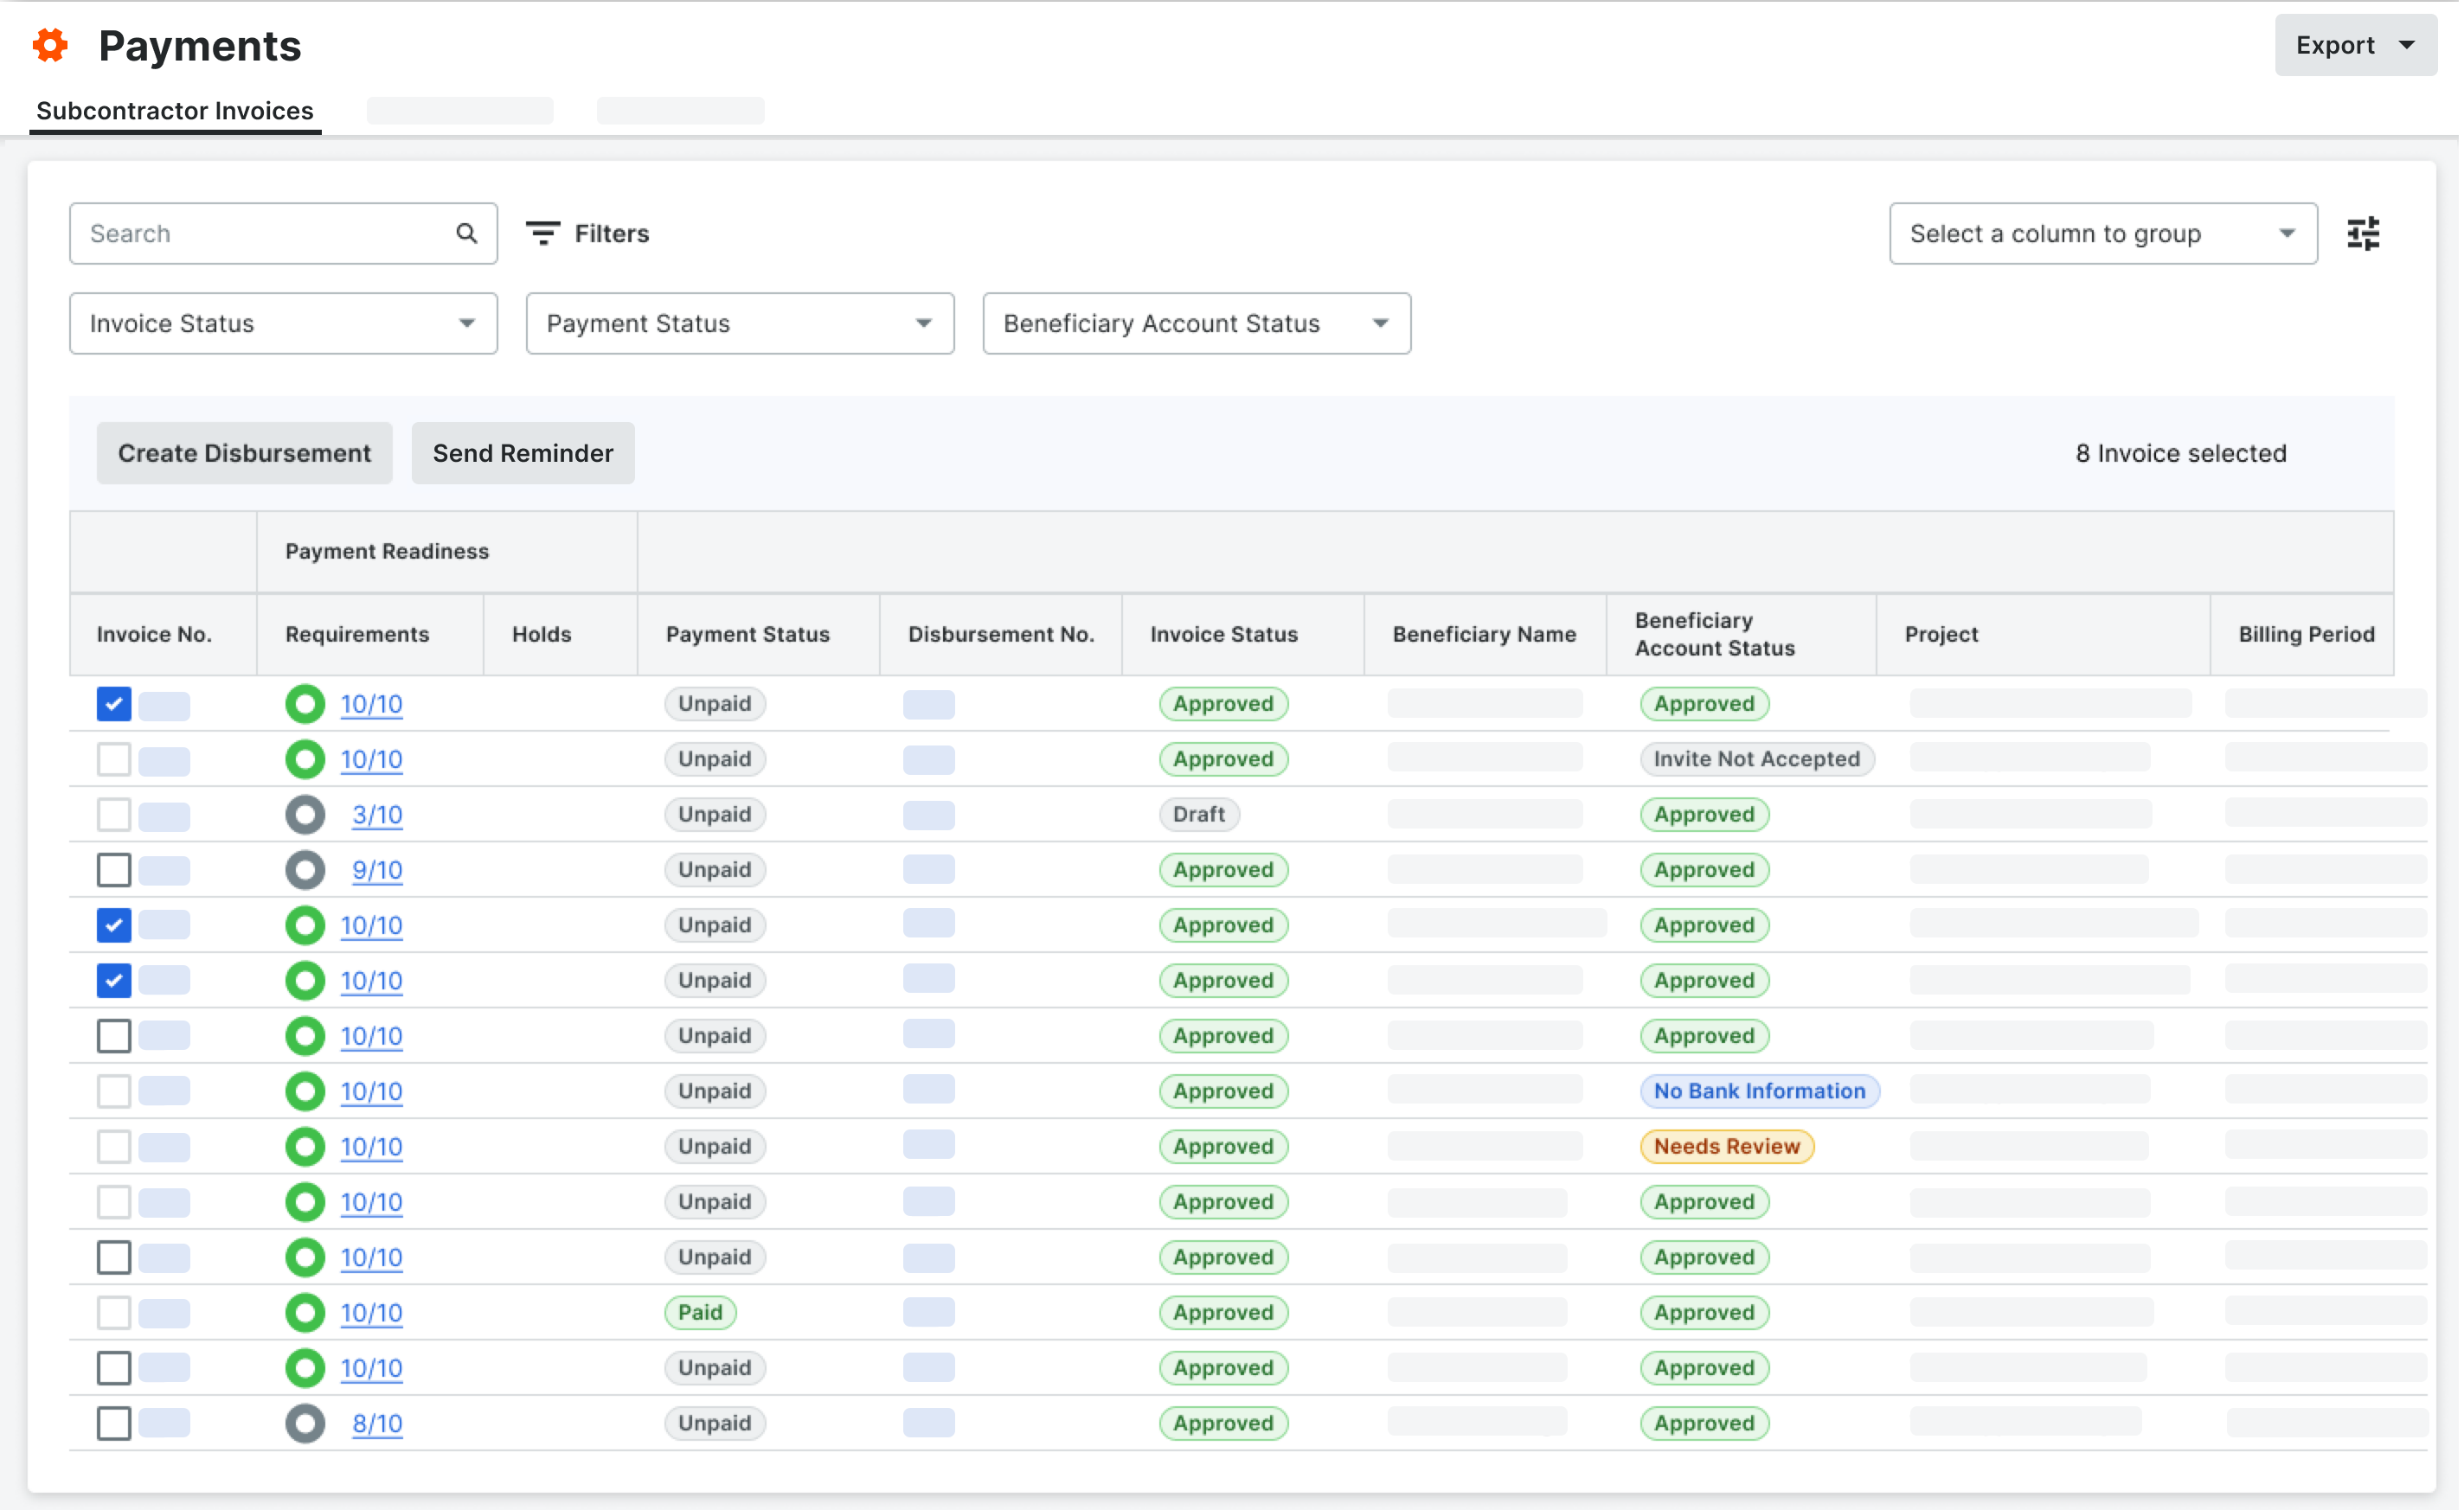Open the Filters panel button
Viewport: 2464px width, 1510px height.
[589, 234]
